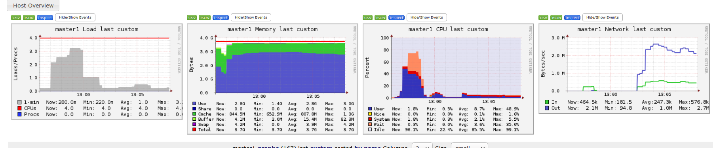
Task: Click the purple Swap legend swatch
Action: tap(194, 124)
